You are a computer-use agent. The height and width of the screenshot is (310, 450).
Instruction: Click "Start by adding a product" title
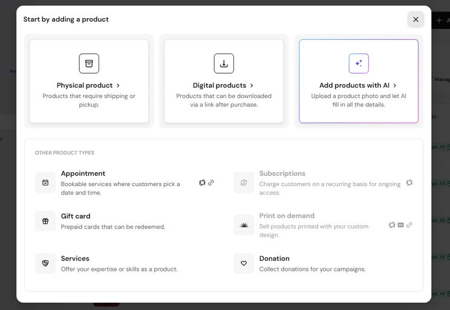point(66,19)
